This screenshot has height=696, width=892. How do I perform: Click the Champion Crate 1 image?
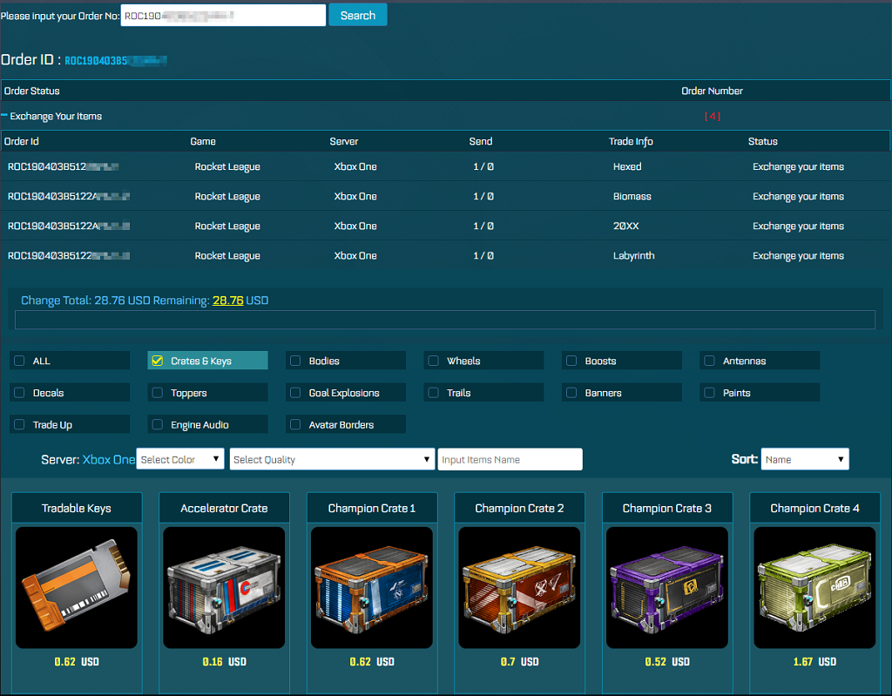[372, 587]
